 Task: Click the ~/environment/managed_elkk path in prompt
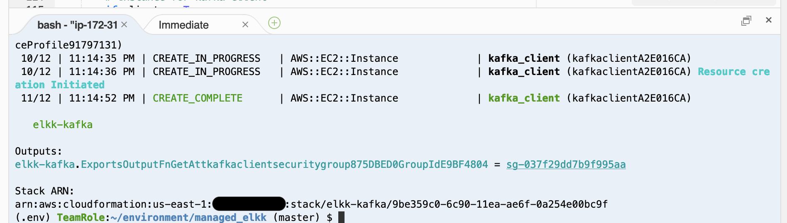[x=188, y=217]
